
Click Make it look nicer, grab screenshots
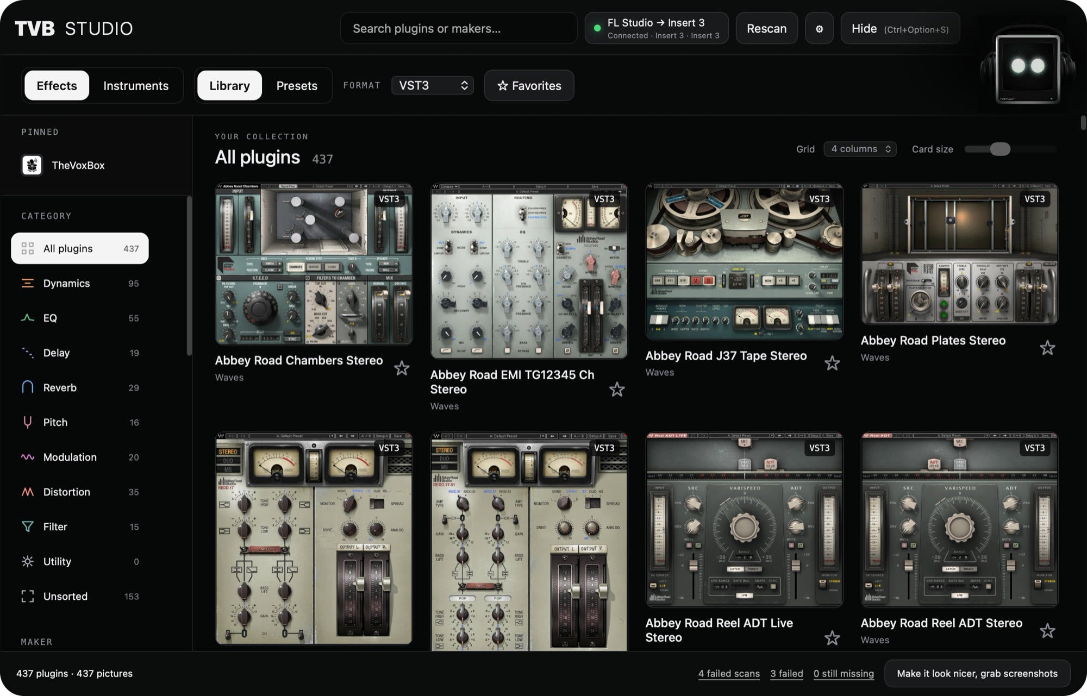point(977,673)
